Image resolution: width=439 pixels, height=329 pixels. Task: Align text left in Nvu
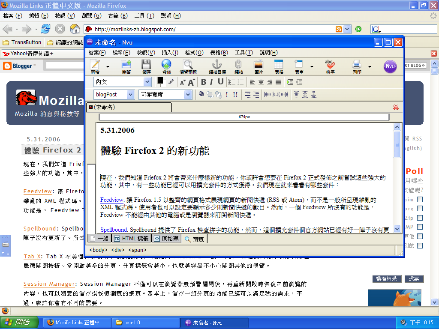pos(252,82)
